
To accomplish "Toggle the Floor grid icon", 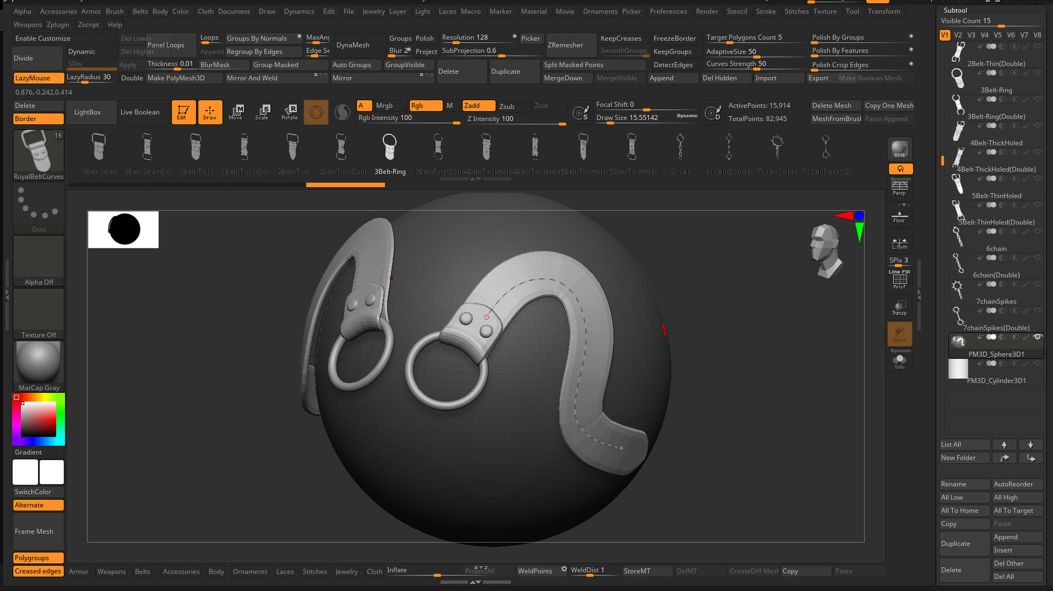I will [900, 215].
